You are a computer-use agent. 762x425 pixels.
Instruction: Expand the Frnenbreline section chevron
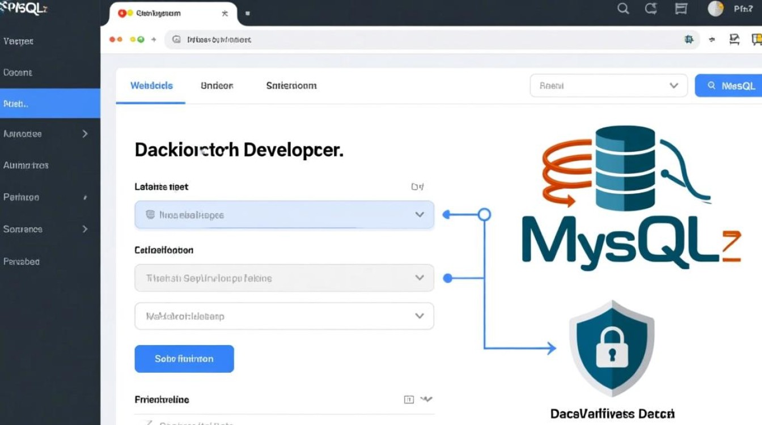pos(426,399)
